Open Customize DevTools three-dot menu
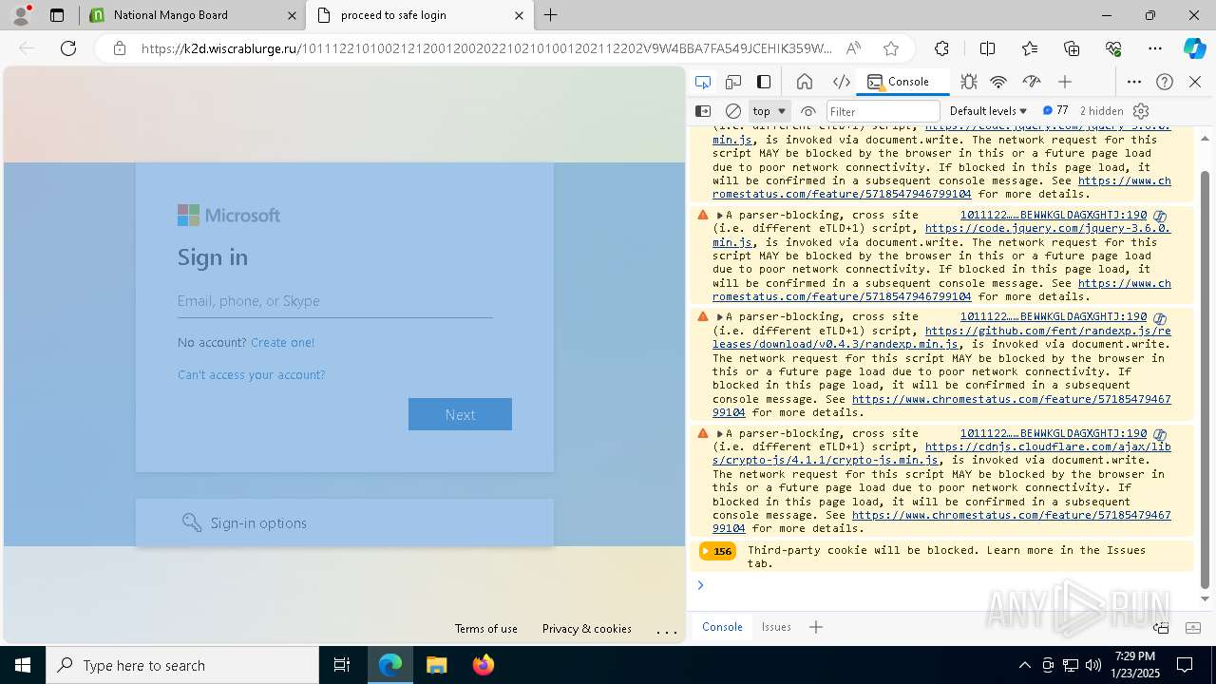The height and width of the screenshot is (684, 1216). tap(1134, 82)
